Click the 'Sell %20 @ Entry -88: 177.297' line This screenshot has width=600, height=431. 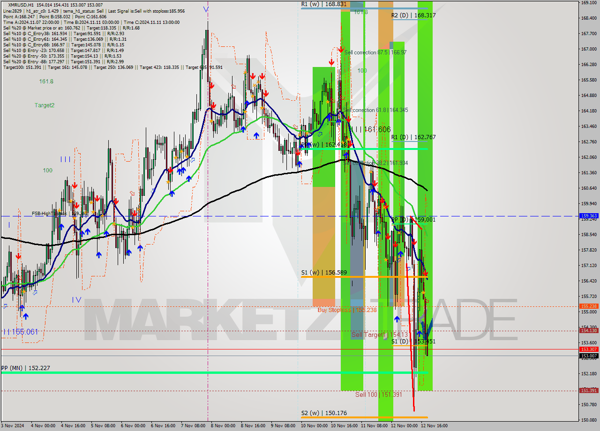[63, 62]
